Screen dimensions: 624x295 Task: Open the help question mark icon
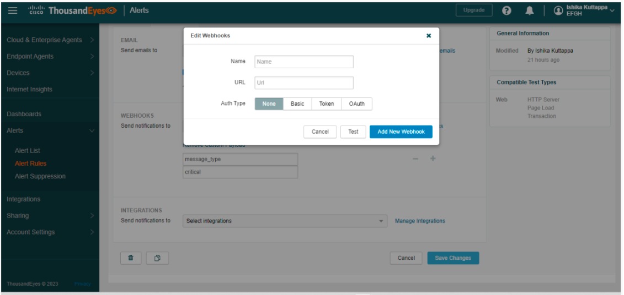506,10
